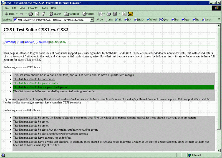Open the Edit-with dropdown arrow beside Word icon
This screenshot has height=158, width=222.
click(x=120, y=14)
